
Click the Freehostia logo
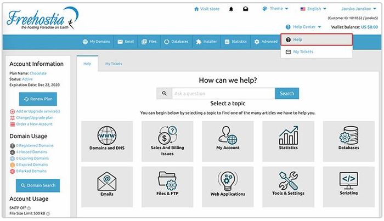[43, 18]
